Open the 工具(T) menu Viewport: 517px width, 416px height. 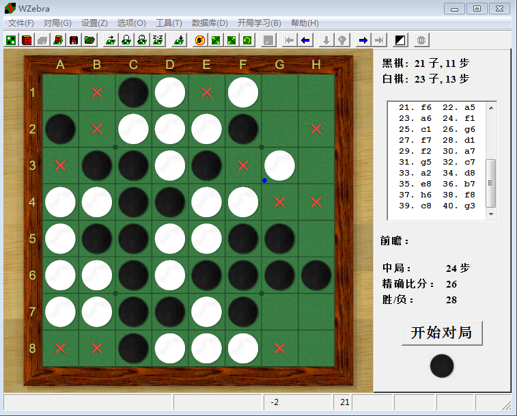pos(169,23)
